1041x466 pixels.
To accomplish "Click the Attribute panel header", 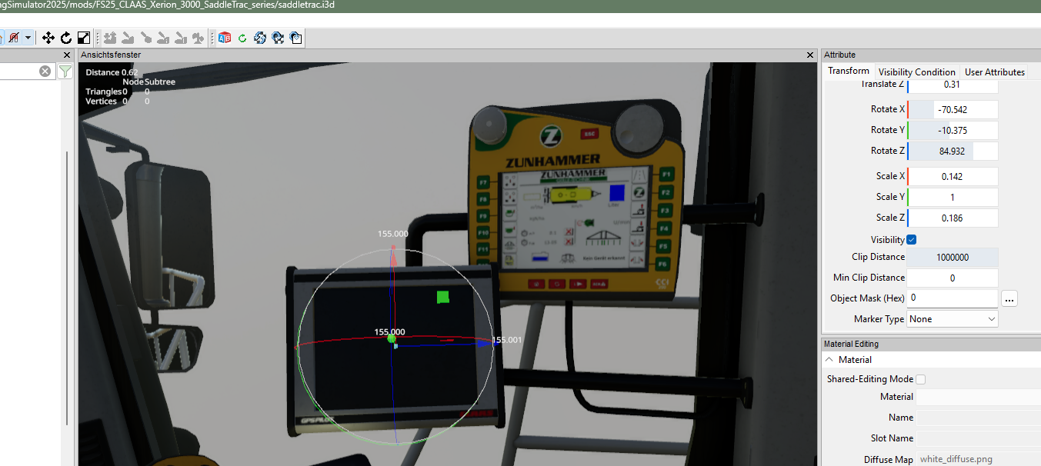I will coord(931,55).
